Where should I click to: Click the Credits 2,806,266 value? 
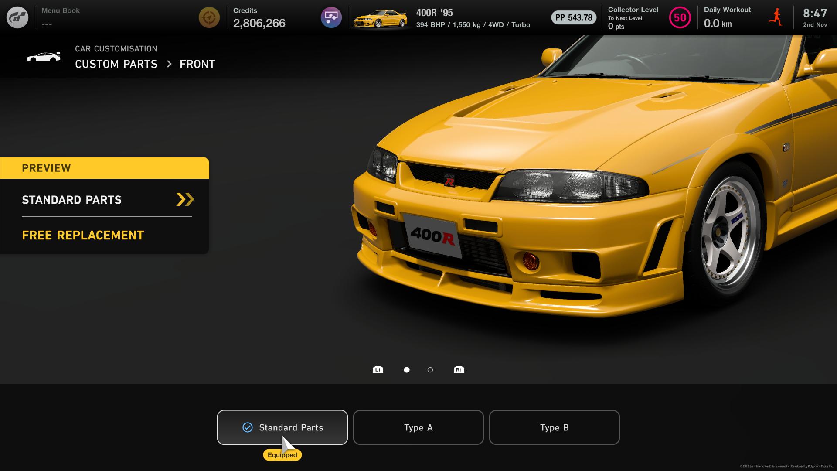pyautogui.click(x=259, y=23)
